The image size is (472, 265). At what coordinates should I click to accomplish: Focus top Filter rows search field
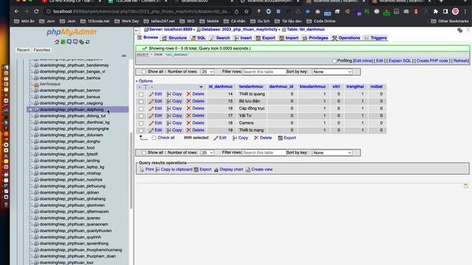click(x=264, y=72)
